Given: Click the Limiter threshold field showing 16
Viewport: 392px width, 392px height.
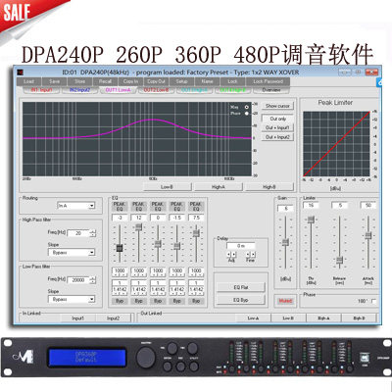Looking at the screenshot, I should click(311, 205).
